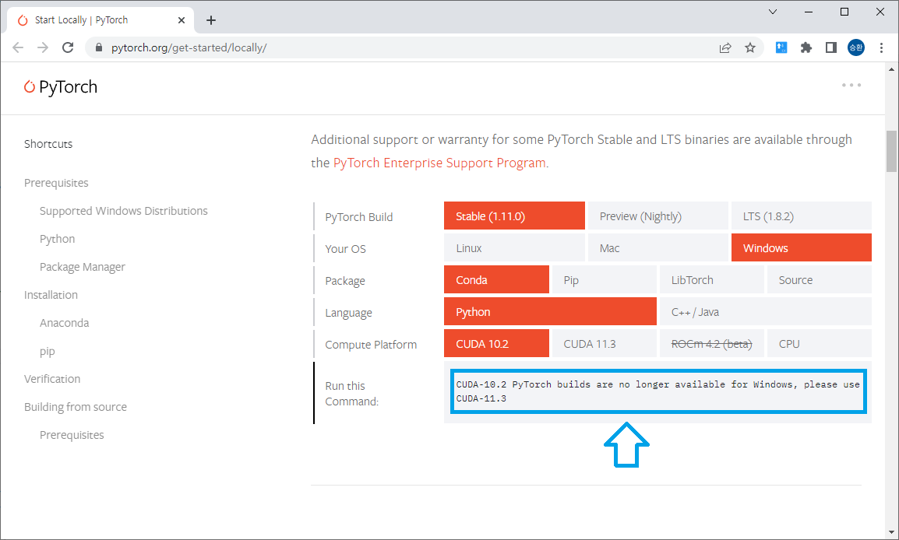Bookmark this page with the star icon
The width and height of the screenshot is (899, 540).
click(750, 47)
